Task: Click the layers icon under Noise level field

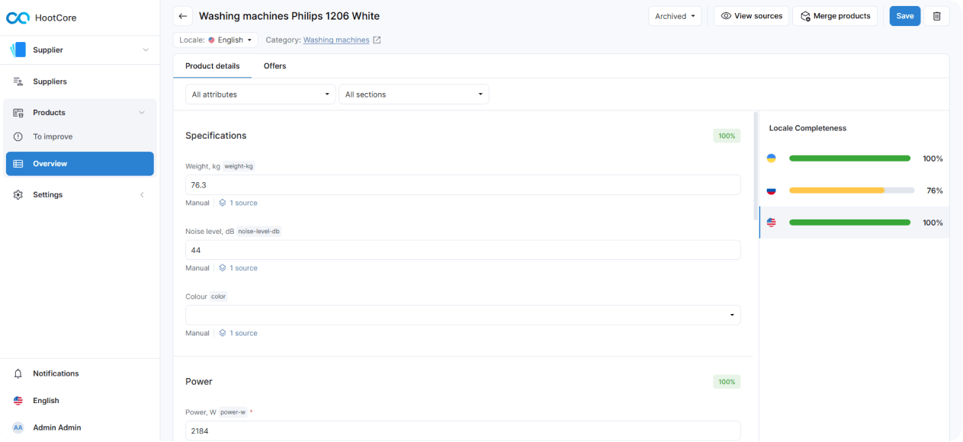Action: point(223,268)
